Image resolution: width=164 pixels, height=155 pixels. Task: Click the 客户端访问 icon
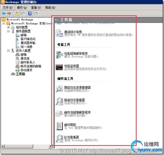point(17,39)
